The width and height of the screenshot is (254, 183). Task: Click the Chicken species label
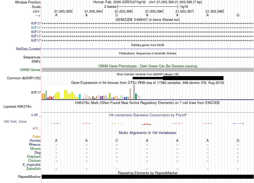[x=34, y=160]
